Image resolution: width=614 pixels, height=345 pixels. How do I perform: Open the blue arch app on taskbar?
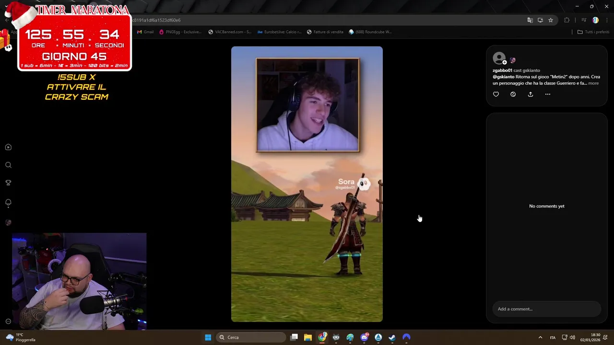[x=406, y=337]
